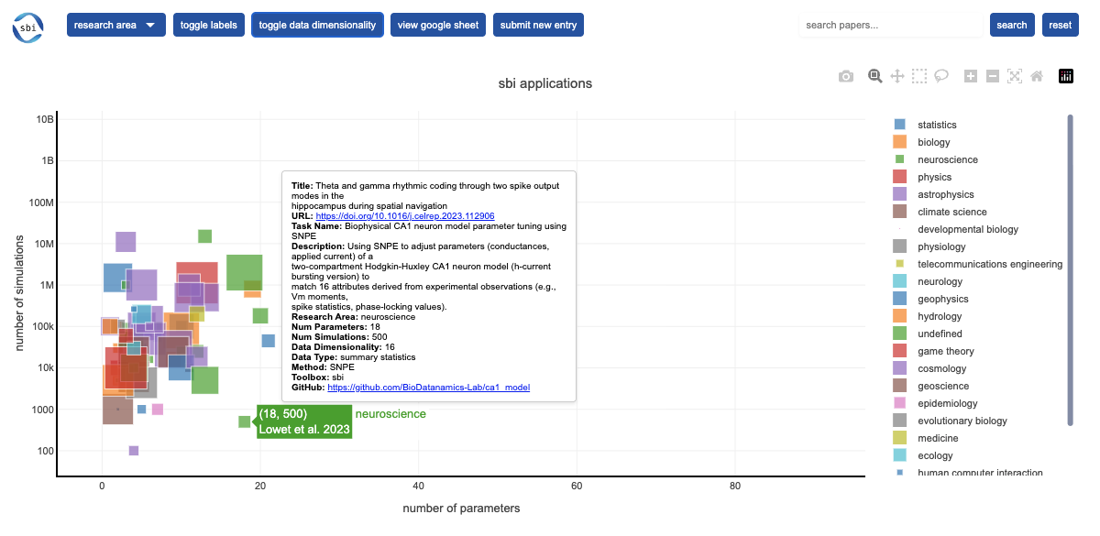Open the research area dropdown
Image resolution: width=1100 pixels, height=536 pixels.
pyautogui.click(x=115, y=25)
